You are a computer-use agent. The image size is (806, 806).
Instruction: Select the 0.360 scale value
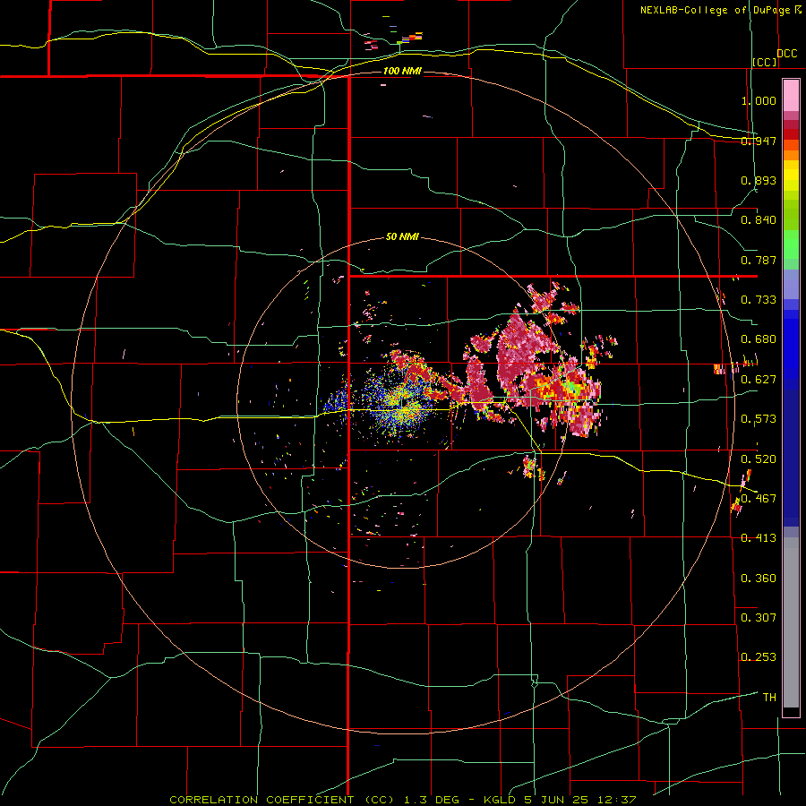[759, 579]
